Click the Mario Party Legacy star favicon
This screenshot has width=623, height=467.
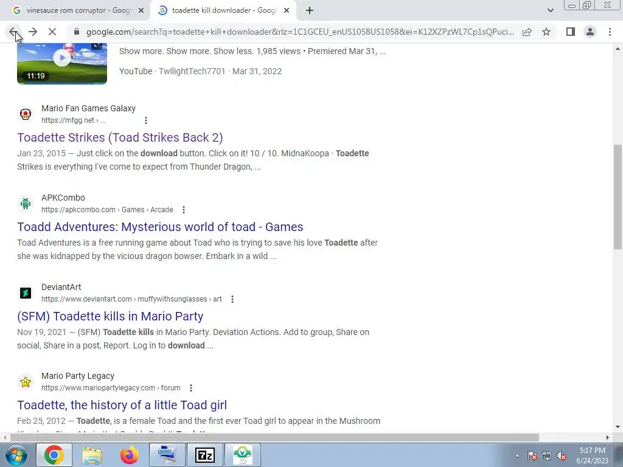(x=26, y=382)
